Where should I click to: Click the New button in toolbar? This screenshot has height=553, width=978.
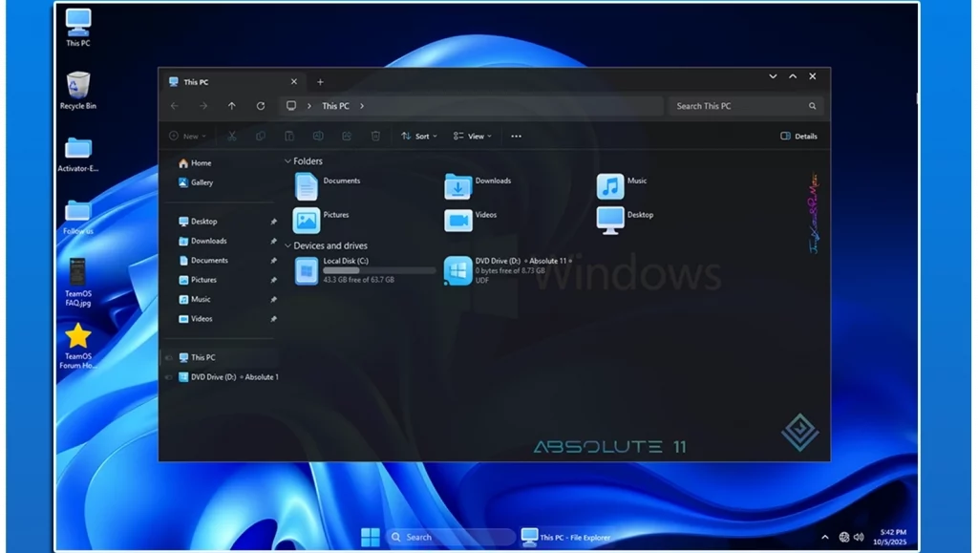click(186, 137)
